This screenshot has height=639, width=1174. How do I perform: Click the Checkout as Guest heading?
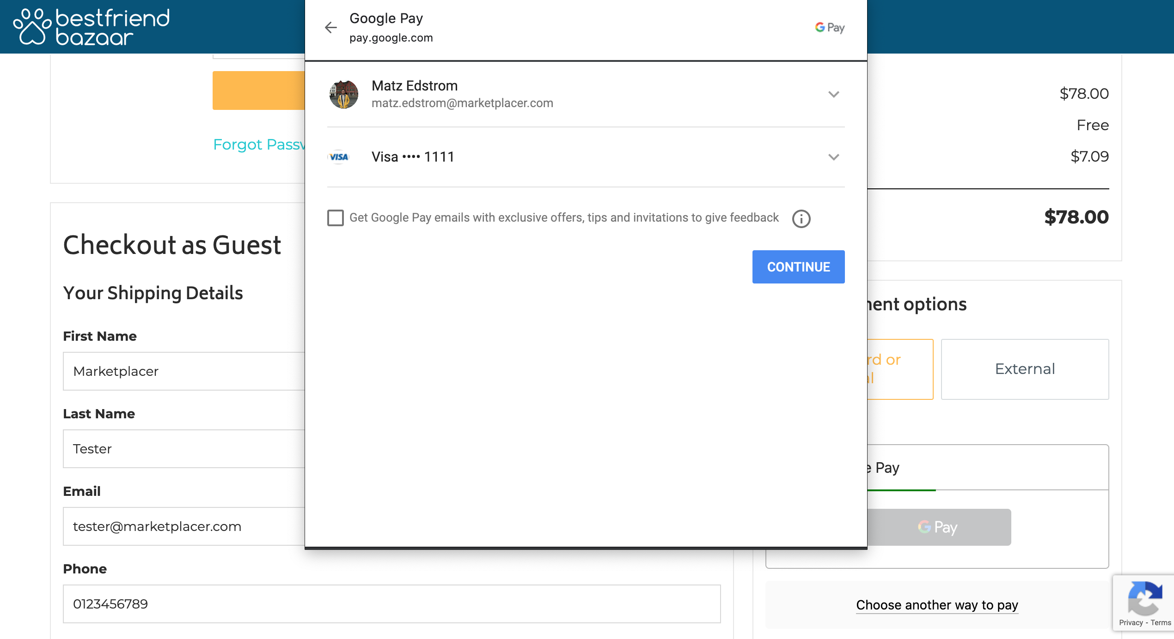[x=172, y=245]
